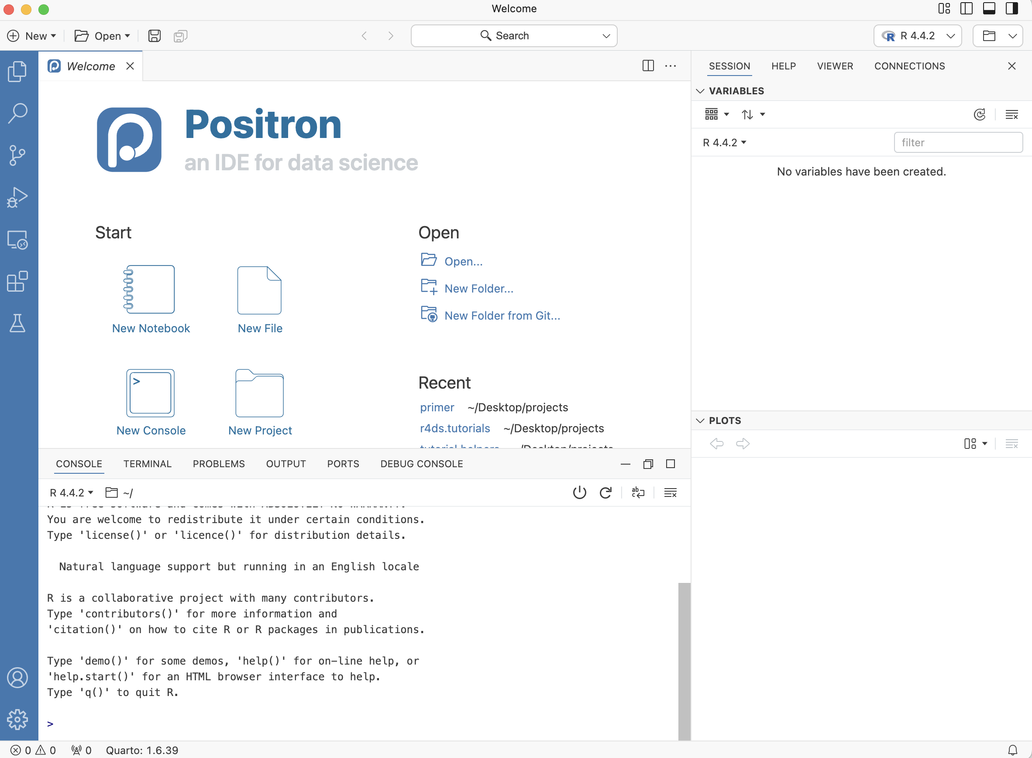Shut down the console R session
Viewport: 1032px width, 758px height.
(580, 493)
